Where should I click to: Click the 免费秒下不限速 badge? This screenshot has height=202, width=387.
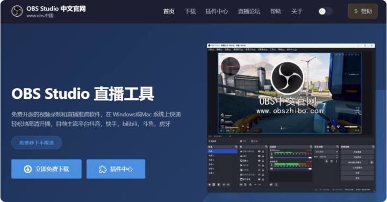coord(37,142)
